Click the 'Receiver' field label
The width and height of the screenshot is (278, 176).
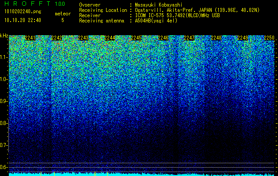90,15
